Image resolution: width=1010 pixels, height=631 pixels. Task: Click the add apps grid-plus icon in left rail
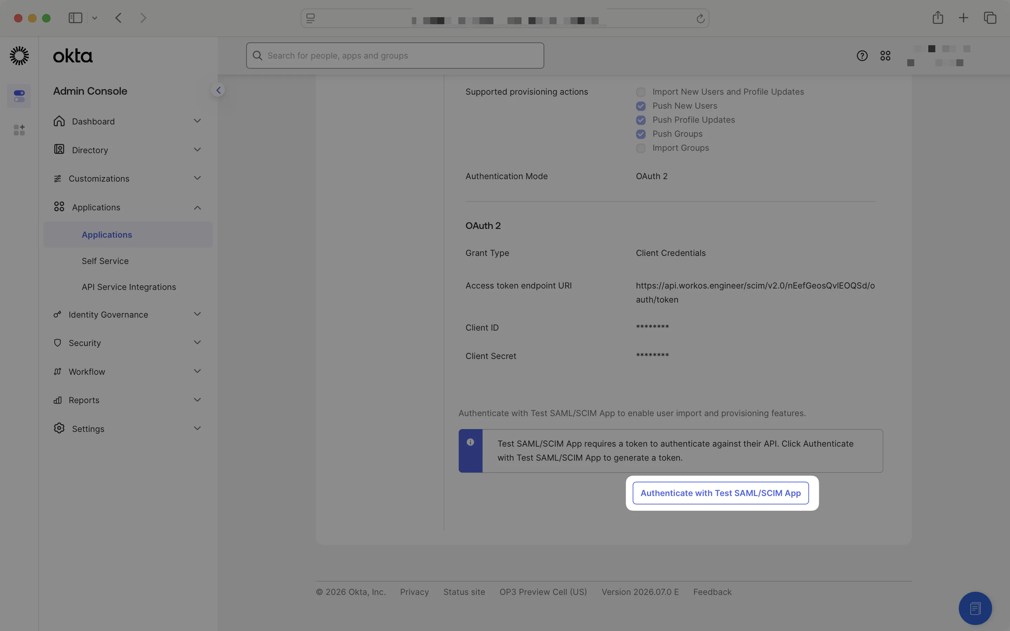pos(19,130)
